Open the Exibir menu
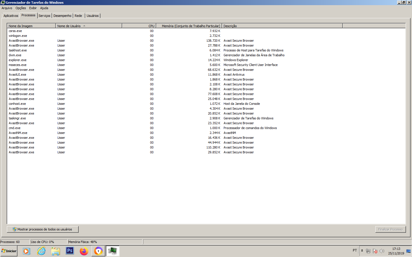The height and width of the screenshot is (257, 412). 33,8
